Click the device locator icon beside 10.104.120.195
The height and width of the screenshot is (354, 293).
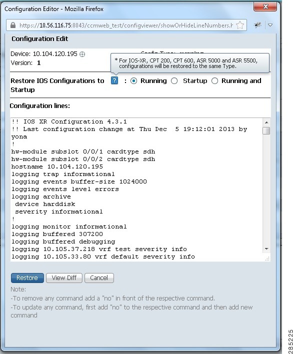click(82, 54)
